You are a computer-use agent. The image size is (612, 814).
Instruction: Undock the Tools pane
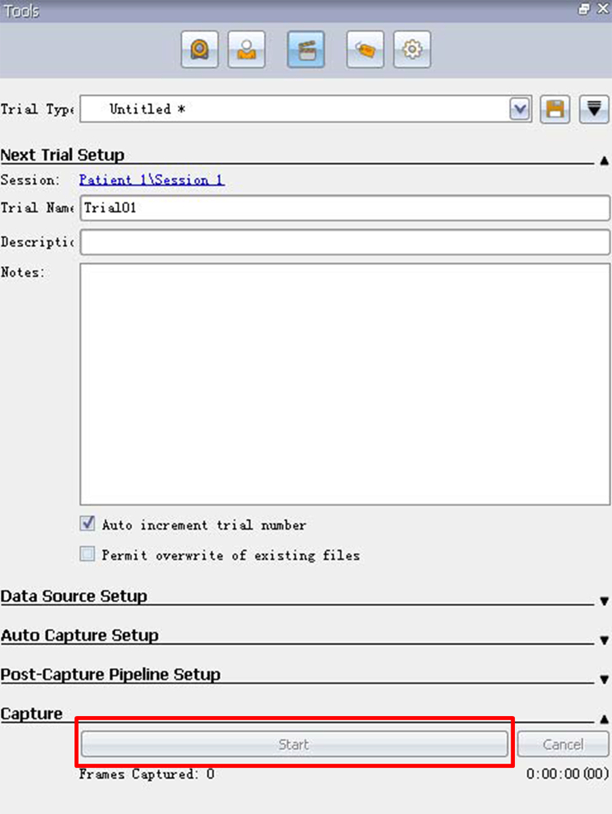point(584,10)
